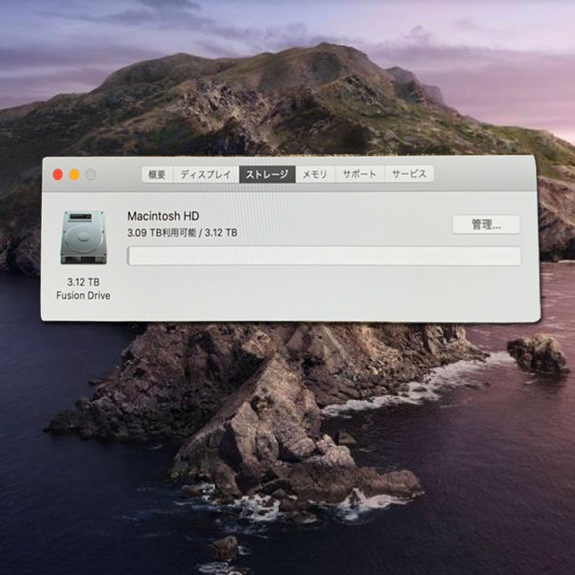575x575 pixels.
Task: Click the 3.09 TB利用可能 availability text
Action: [162, 233]
